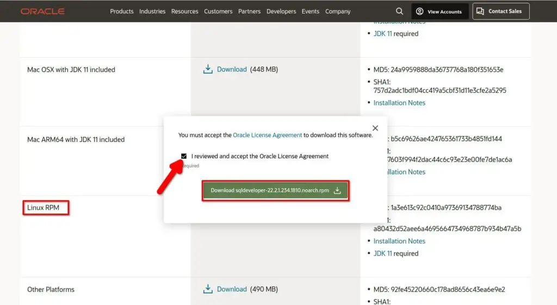Select SHA1 hash 757d2adc1bdf04cc419a5cbf31d11e3cfe2a5295

440,90
